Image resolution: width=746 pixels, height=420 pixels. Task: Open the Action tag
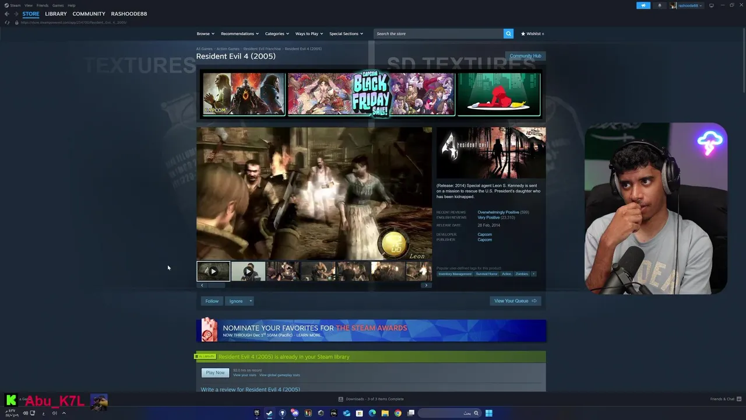coord(506,274)
